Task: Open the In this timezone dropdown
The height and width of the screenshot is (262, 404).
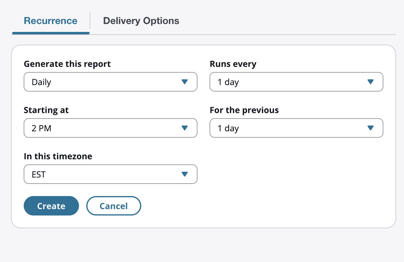Action: tap(110, 174)
